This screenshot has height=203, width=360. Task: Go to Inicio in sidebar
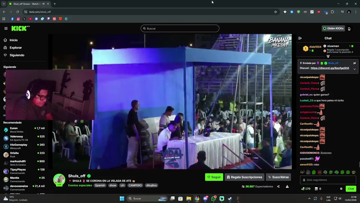pos(13,40)
